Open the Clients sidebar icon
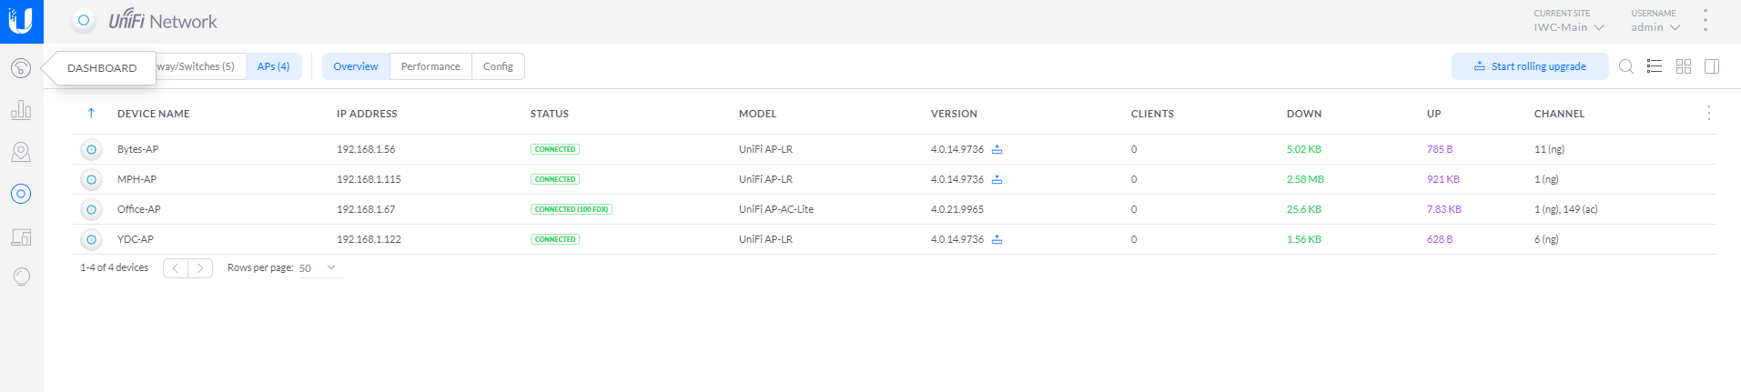 pyautogui.click(x=21, y=237)
